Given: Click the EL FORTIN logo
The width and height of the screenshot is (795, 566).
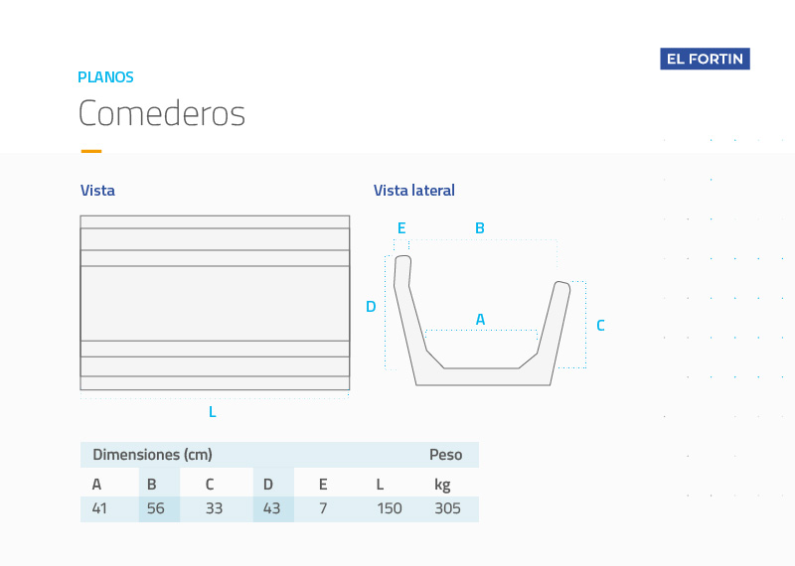Looking at the screenshot, I should 705,59.
